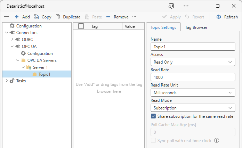Click into the Read Rate field

193,77
